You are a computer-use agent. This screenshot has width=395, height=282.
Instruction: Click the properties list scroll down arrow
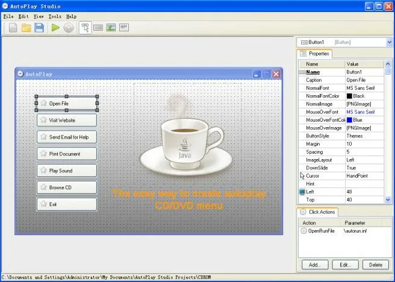pyautogui.click(x=388, y=200)
